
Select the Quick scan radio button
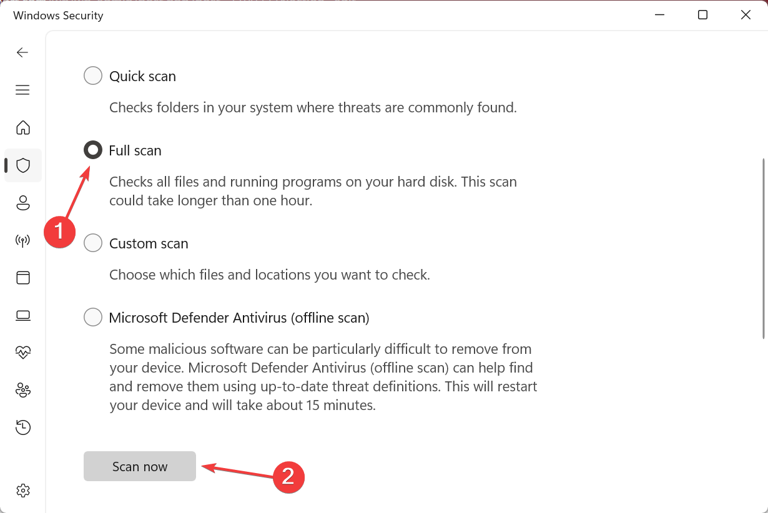92,76
